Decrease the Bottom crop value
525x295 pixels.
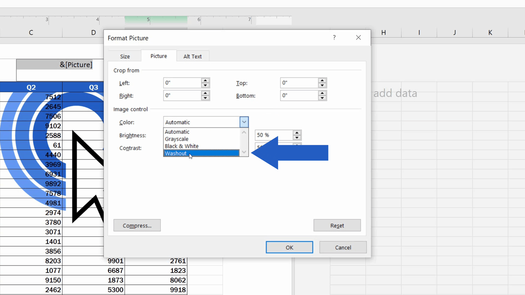click(x=322, y=98)
